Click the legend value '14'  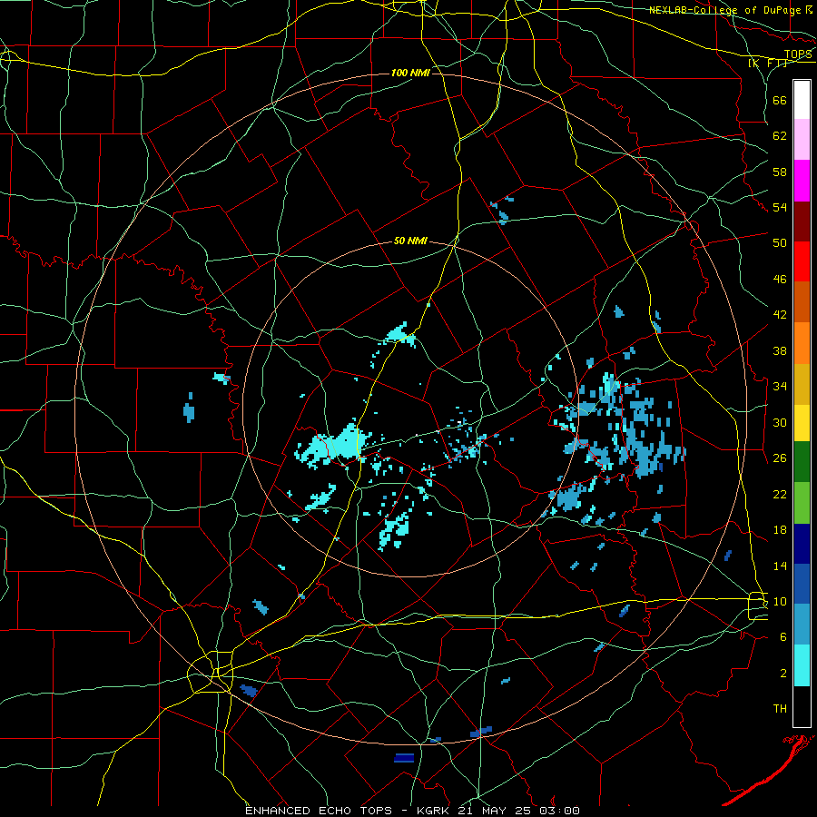point(780,566)
